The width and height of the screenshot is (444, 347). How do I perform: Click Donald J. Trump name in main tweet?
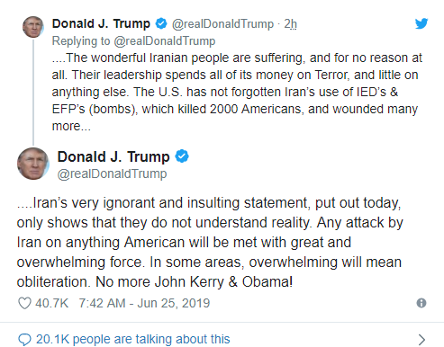pyautogui.click(x=113, y=156)
